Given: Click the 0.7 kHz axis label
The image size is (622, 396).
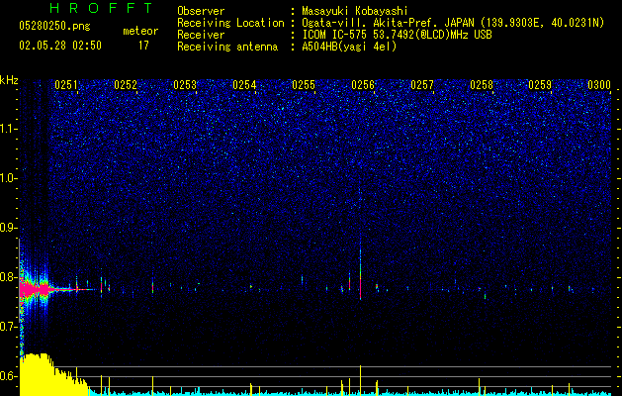Looking at the screenshot, I should (x=9, y=327).
